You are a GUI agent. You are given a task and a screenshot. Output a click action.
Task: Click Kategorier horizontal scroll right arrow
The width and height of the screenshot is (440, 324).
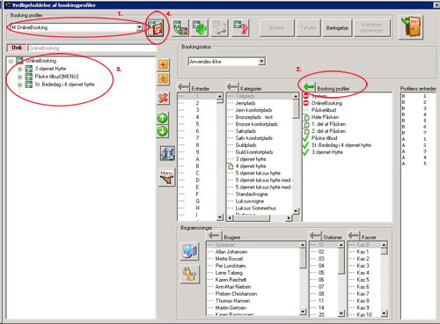pyautogui.click(x=289, y=218)
